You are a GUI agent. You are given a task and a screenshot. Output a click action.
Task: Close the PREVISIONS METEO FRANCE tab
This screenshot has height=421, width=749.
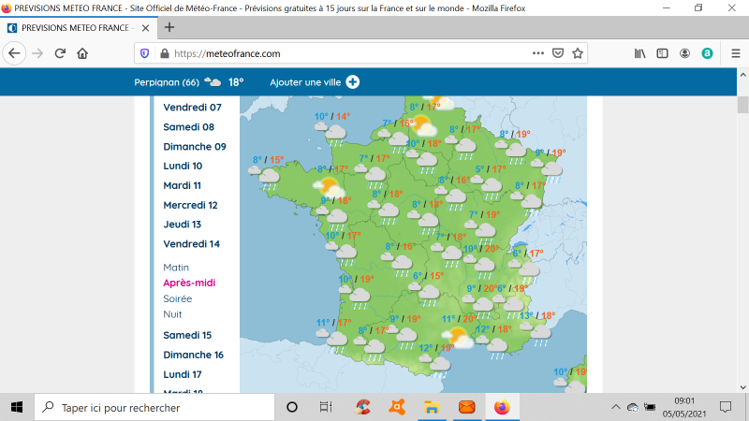tap(146, 28)
